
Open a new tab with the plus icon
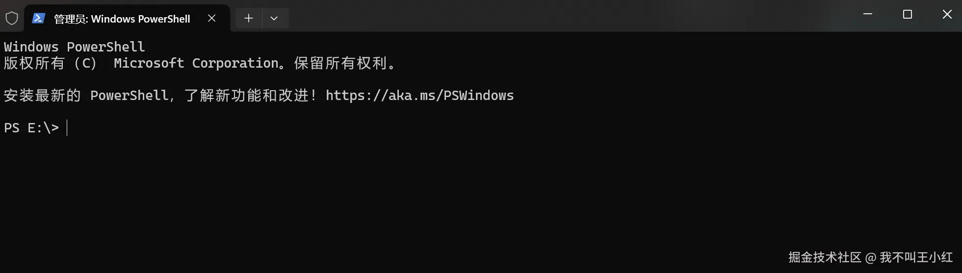coord(249,18)
